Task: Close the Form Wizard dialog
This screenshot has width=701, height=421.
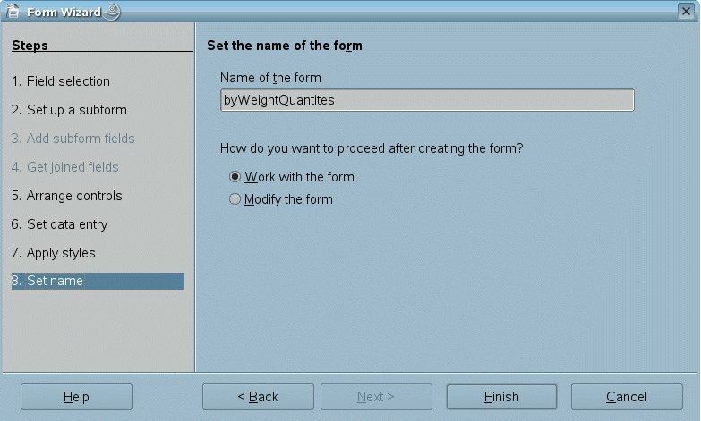Action: tap(685, 12)
